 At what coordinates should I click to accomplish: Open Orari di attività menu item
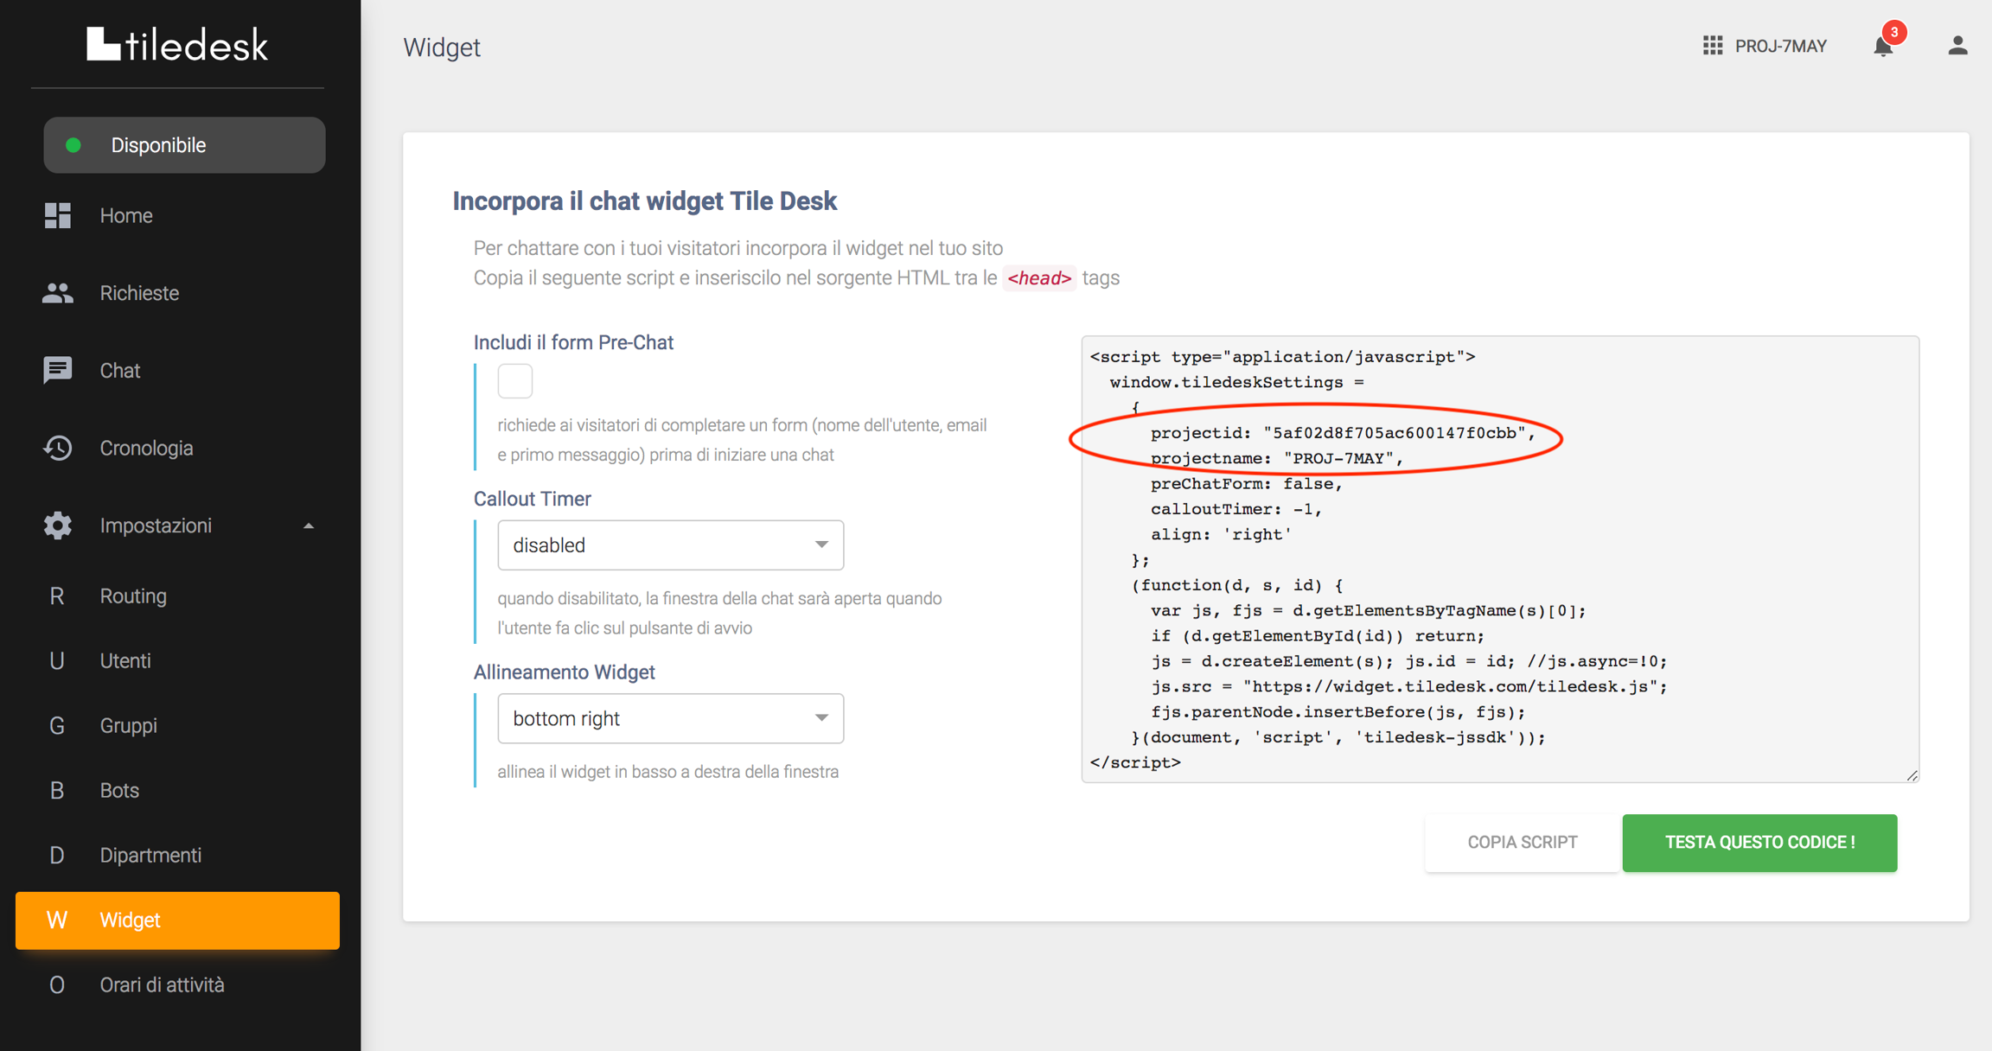click(162, 984)
